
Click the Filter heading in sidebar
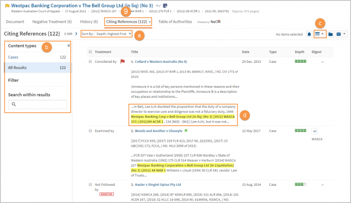pyautogui.click(x=13, y=80)
